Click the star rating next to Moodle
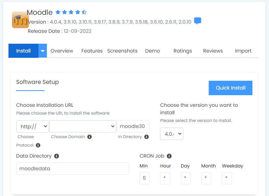 [71, 12]
